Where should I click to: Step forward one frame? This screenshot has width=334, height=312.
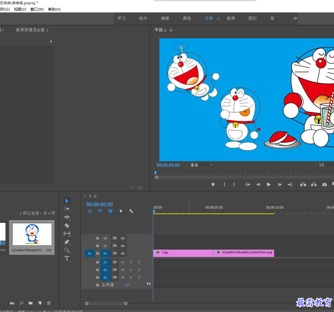280,184
